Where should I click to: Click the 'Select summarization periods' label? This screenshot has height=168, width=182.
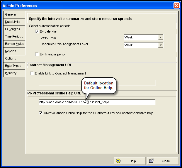[50, 26]
